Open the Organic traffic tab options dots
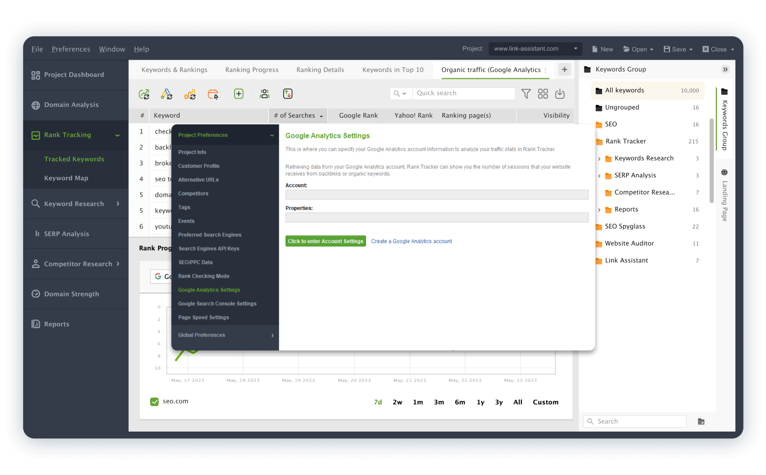 [x=546, y=70]
